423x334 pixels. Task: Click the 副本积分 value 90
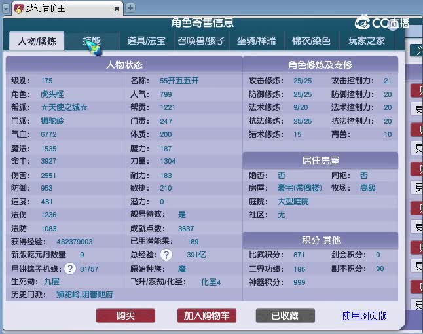click(380, 269)
